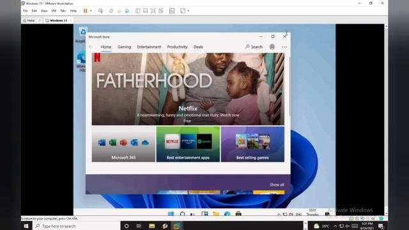Open the VM menu in VMware
Screen dimensions: 409x230
(54, 11)
